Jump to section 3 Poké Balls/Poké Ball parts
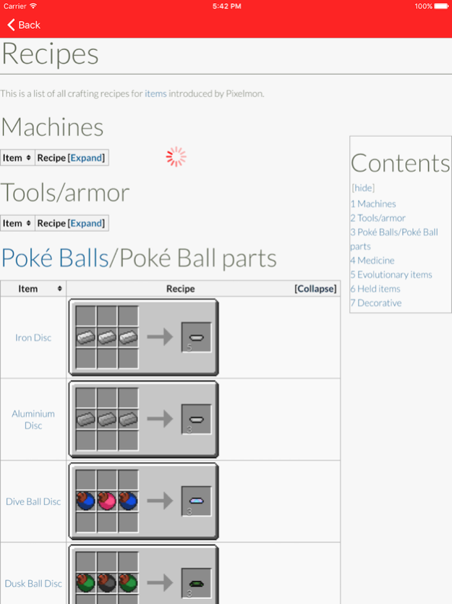 394,239
